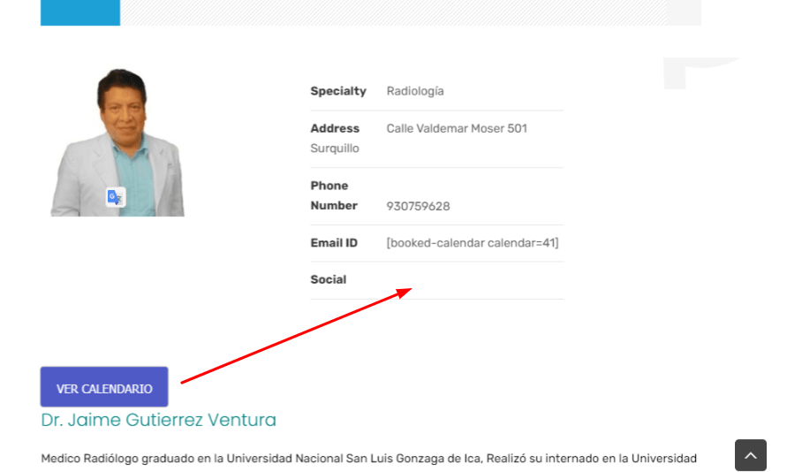
Task: Click the scroll-to-top arrow icon
Action: pos(751,455)
